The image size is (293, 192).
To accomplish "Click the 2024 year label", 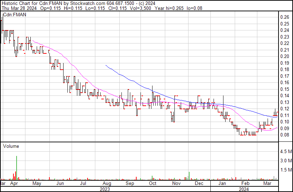I will (x=244, y=189).
